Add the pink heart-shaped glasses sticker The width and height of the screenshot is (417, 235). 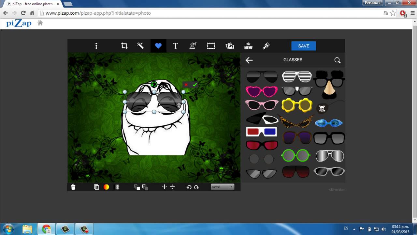tap(262, 92)
